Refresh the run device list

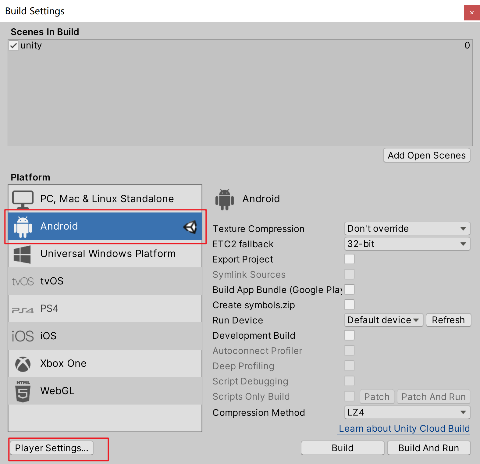(x=448, y=320)
